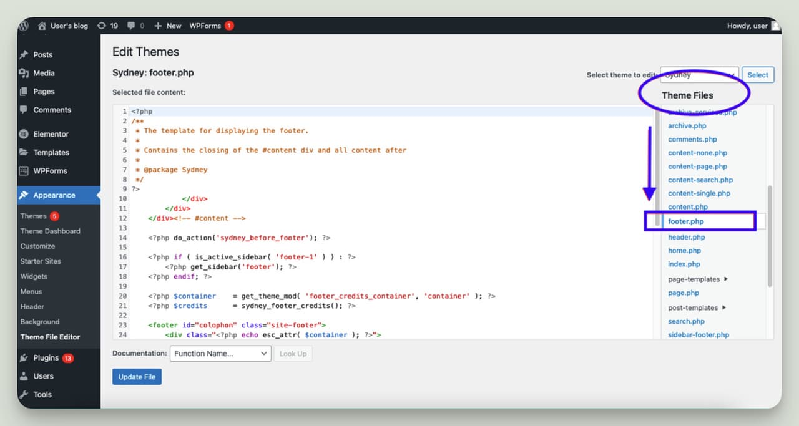This screenshot has height=426, width=799.
Task: Click the Media icon in sidebar
Action: coord(24,73)
